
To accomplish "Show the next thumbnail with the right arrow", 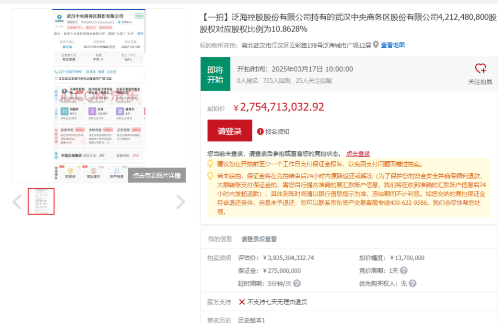I will tap(181, 202).
